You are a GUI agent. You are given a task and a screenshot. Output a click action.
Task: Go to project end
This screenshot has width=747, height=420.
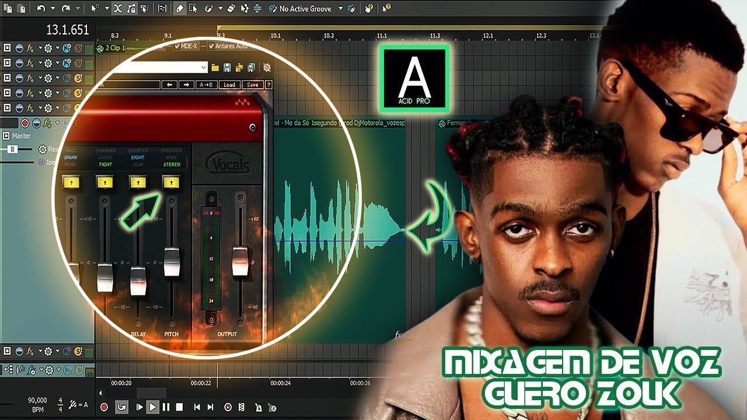coord(210,407)
